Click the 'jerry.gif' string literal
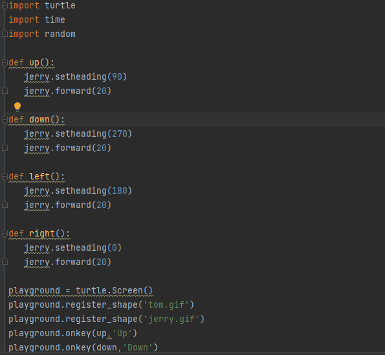 tap(171, 319)
